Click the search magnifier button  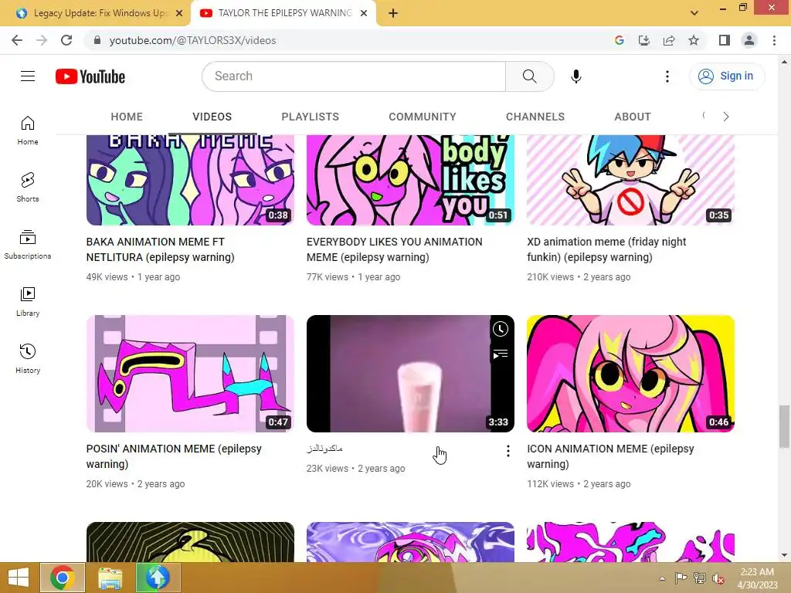pos(529,76)
